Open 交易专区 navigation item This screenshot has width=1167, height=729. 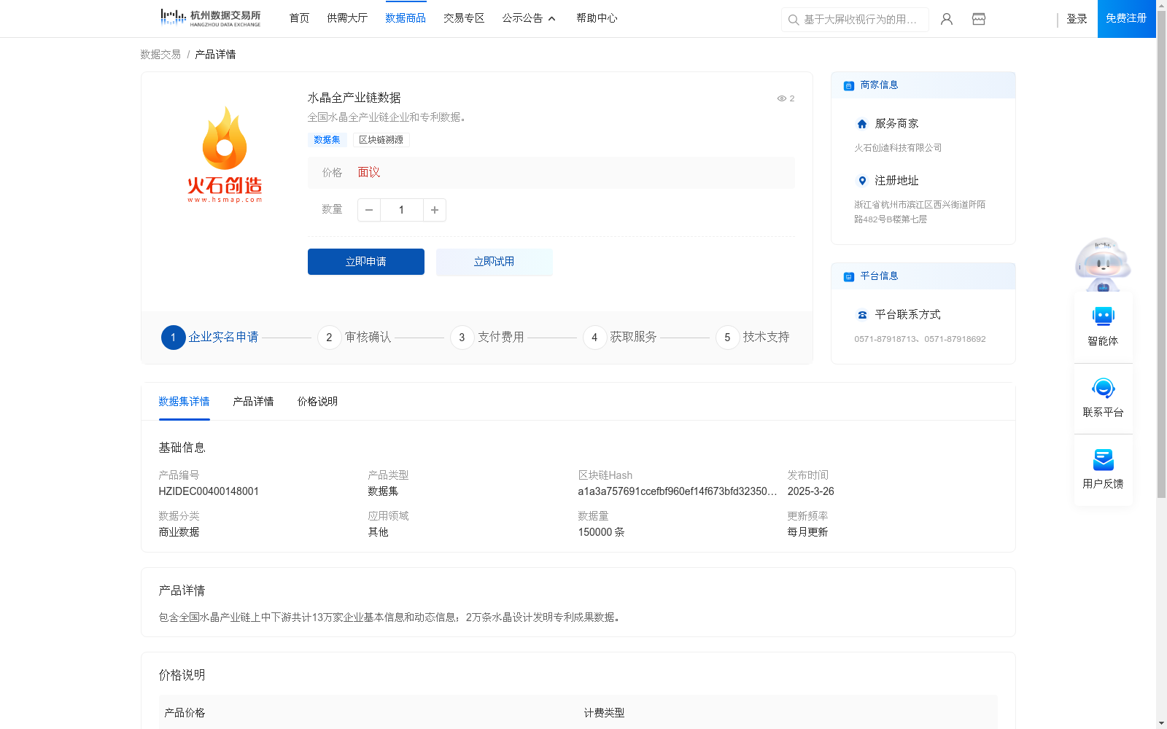coord(464,18)
